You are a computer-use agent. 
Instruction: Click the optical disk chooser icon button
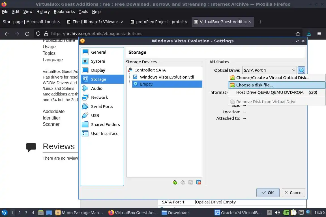[301, 70]
